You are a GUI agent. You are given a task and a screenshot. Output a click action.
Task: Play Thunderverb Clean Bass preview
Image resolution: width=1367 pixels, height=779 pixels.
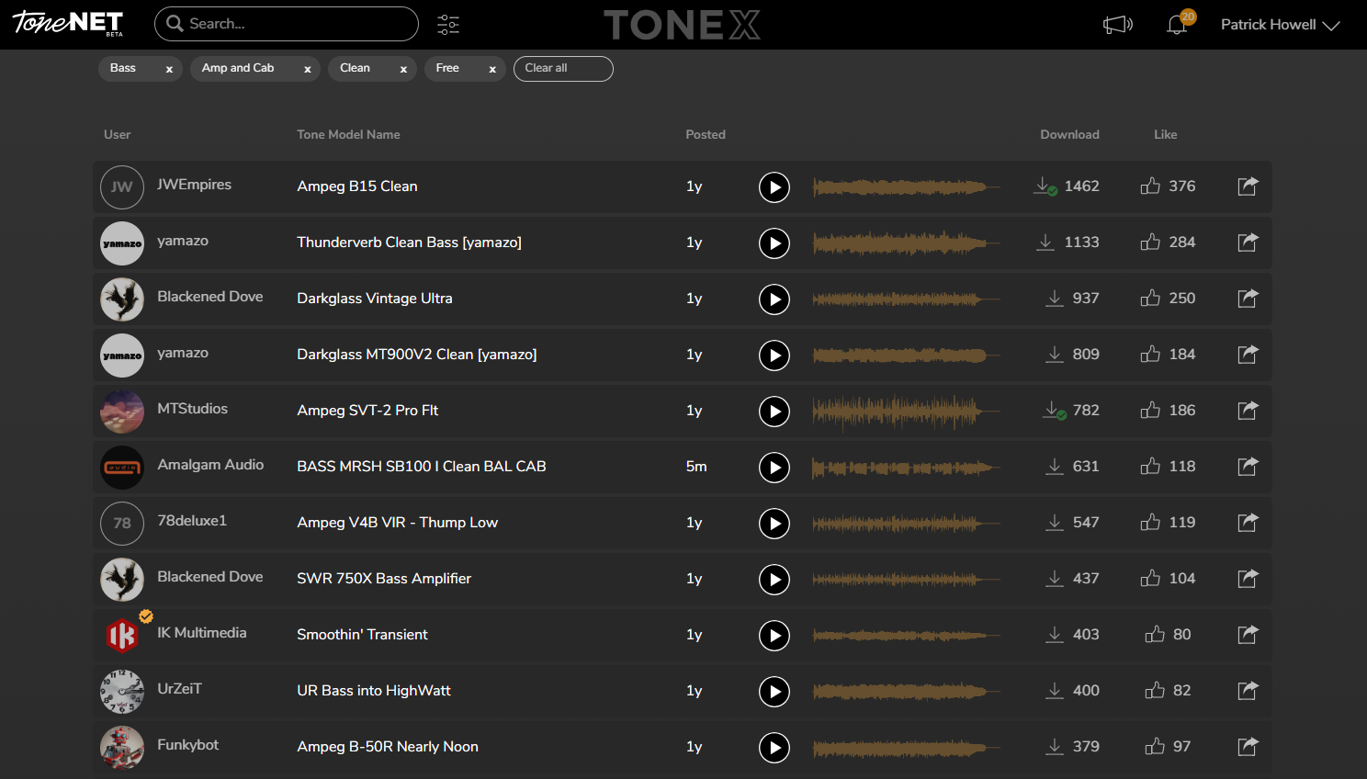pyautogui.click(x=774, y=243)
